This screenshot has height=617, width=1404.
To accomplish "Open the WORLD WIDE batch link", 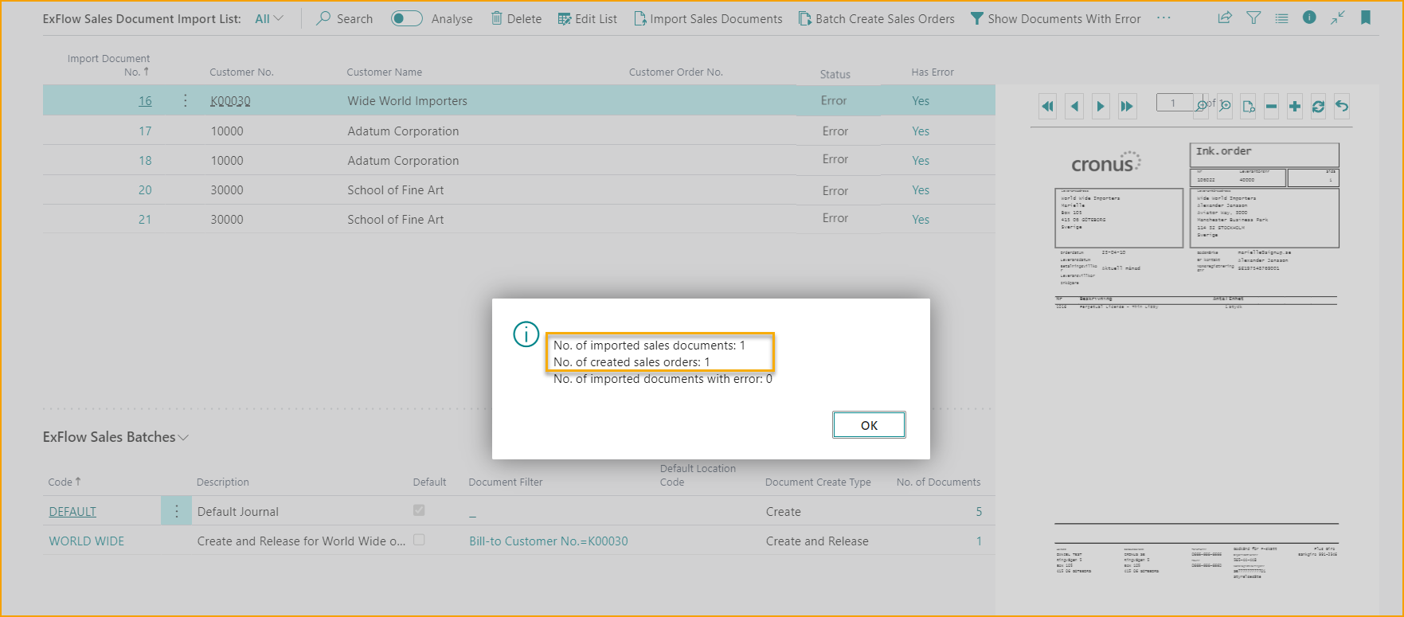I will click(87, 541).
